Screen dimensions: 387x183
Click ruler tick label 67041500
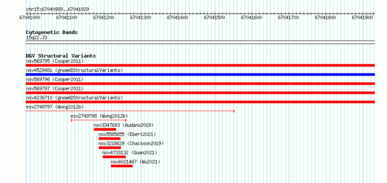[215, 18]
